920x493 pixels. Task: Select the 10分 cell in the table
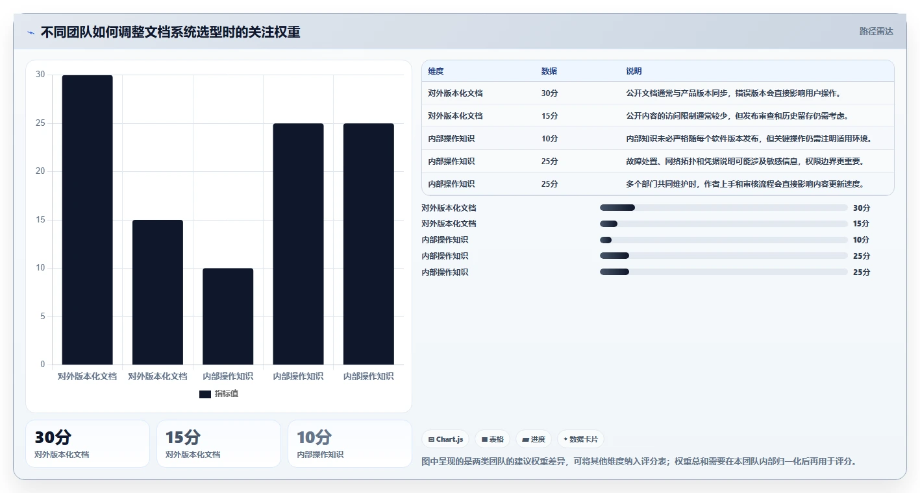tap(549, 139)
